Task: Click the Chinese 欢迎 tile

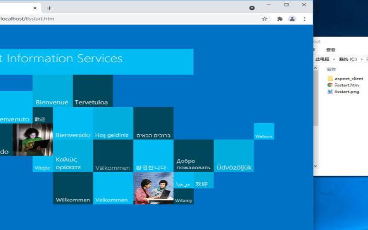Action: [x=204, y=180]
